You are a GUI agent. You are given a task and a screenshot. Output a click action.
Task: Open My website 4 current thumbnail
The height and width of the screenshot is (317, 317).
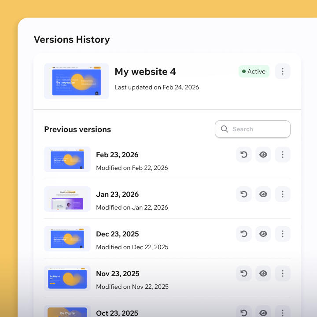click(x=77, y=81)
